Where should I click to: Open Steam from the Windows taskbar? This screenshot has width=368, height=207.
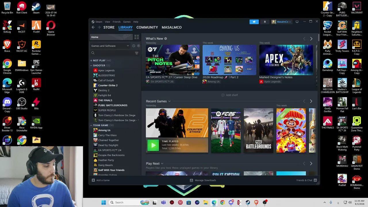tap(248, 202)
